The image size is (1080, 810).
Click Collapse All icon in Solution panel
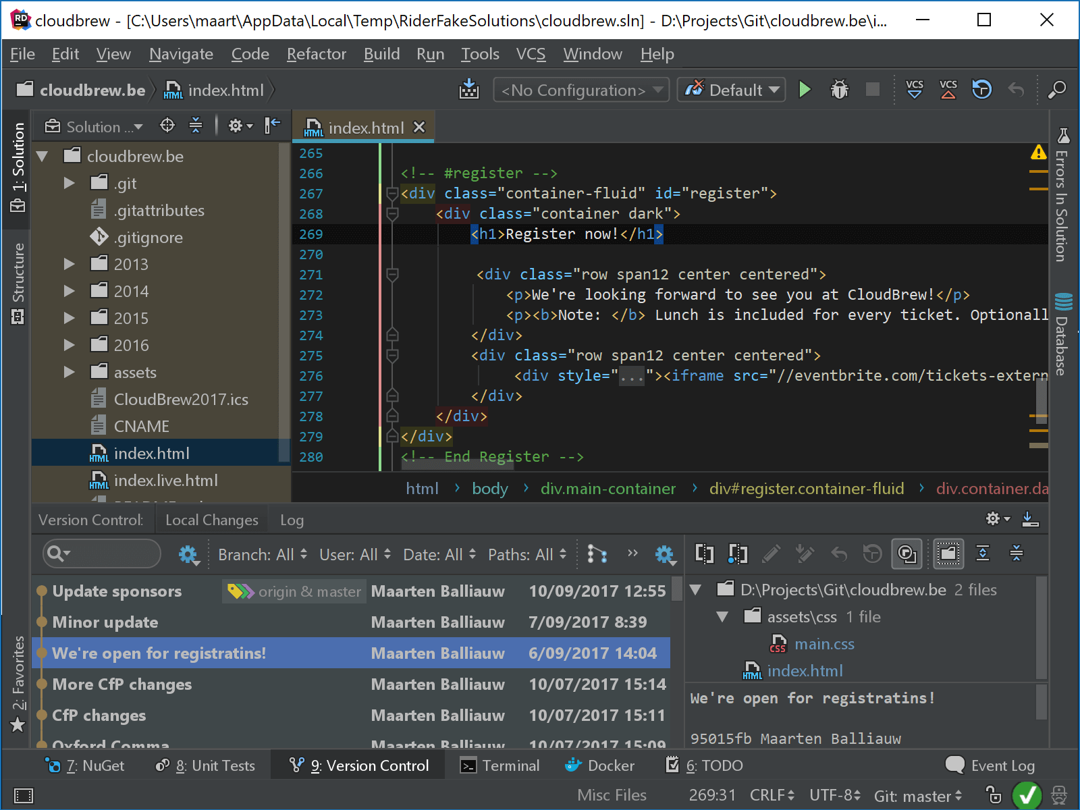click(x=196, y=126)
